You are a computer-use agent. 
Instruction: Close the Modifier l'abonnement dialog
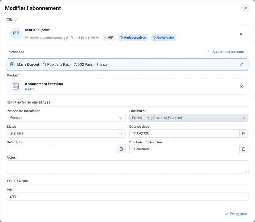(x=246, y=8)
